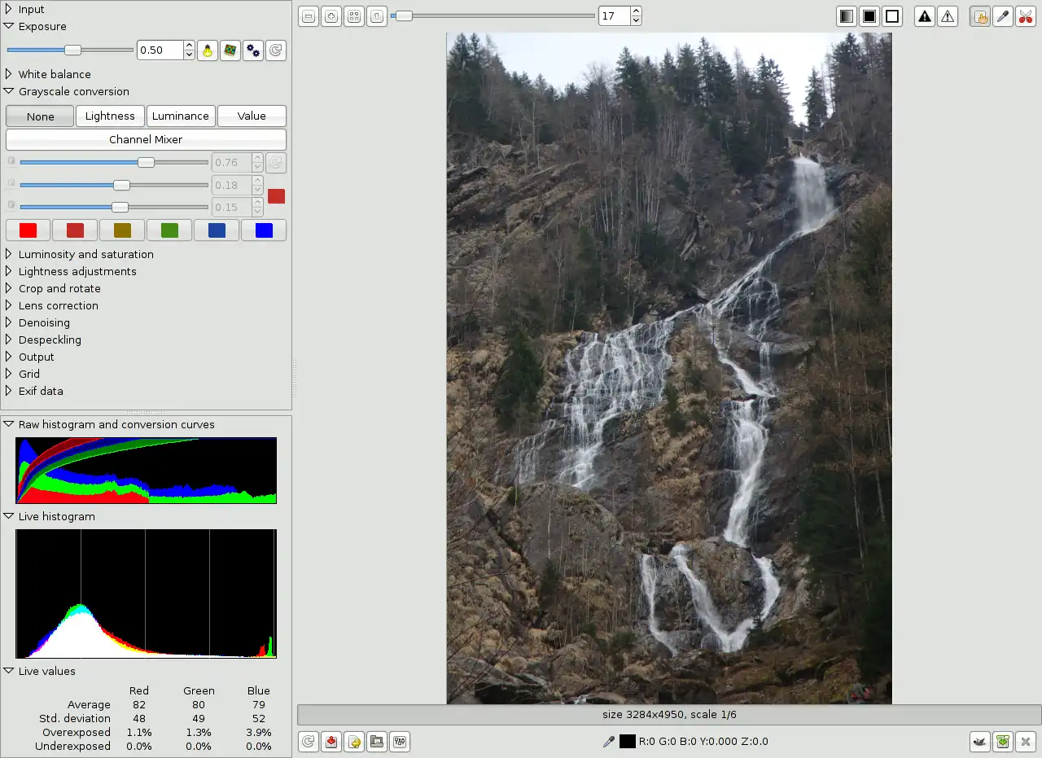Fit the image to the window with the zoom-fit icon

tap(354, 16)
